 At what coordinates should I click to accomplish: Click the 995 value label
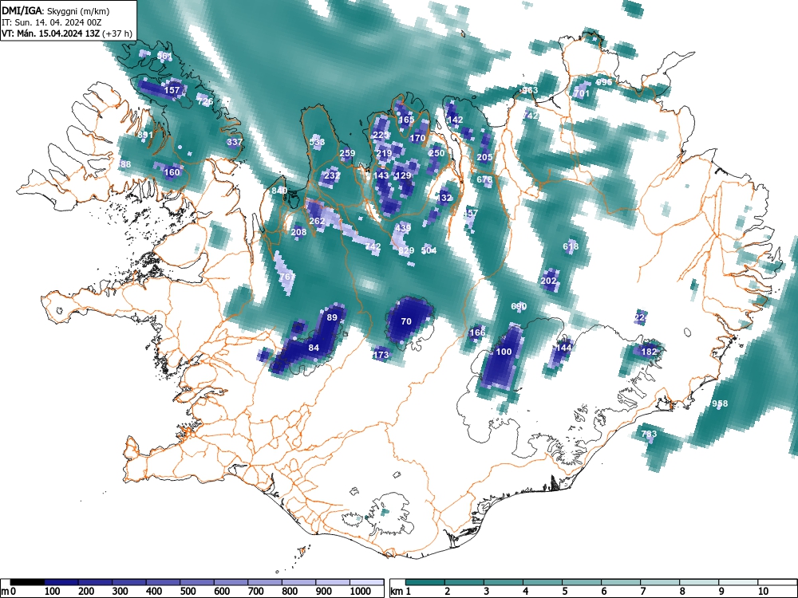coord(604,82)
